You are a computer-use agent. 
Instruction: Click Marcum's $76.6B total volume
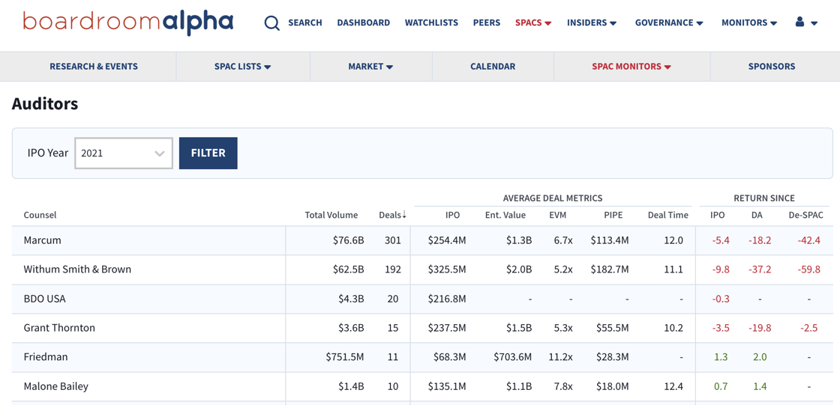348,240
